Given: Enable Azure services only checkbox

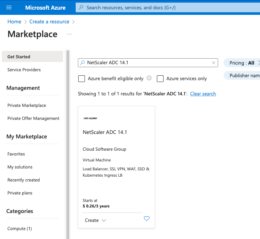Looking at the screenshot, I should pyautogui.click(x=160, y=79).
